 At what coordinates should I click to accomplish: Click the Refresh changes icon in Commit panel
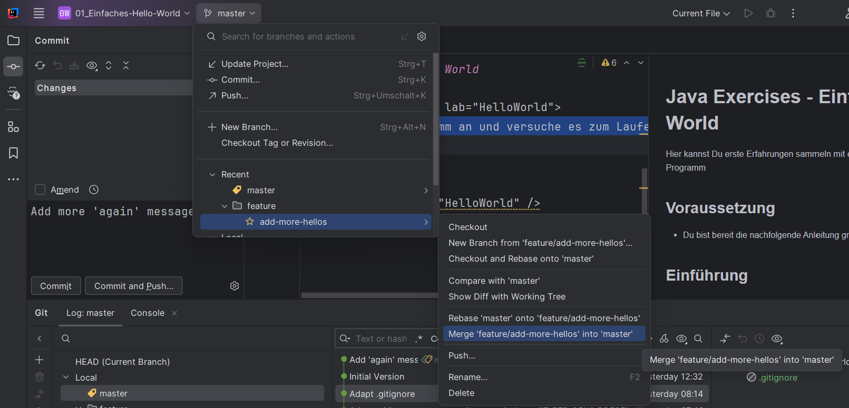[x=40, y=65]
